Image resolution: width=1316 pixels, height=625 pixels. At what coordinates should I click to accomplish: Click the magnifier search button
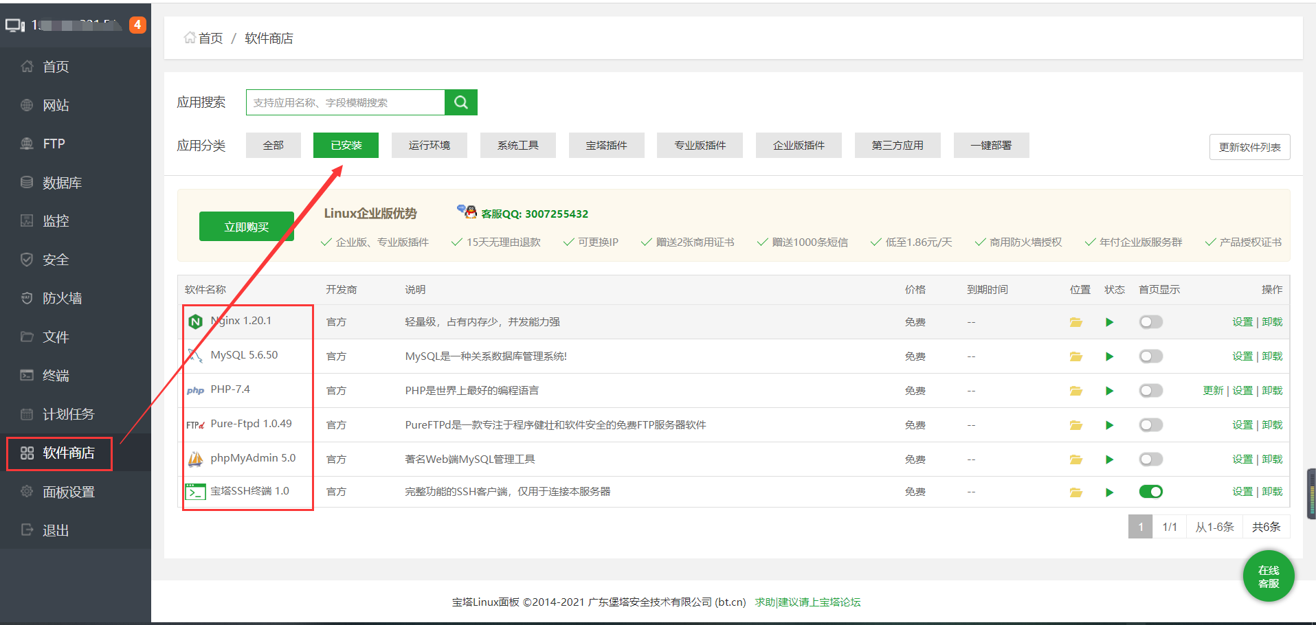pyautogui.click(x=461, y=102)
